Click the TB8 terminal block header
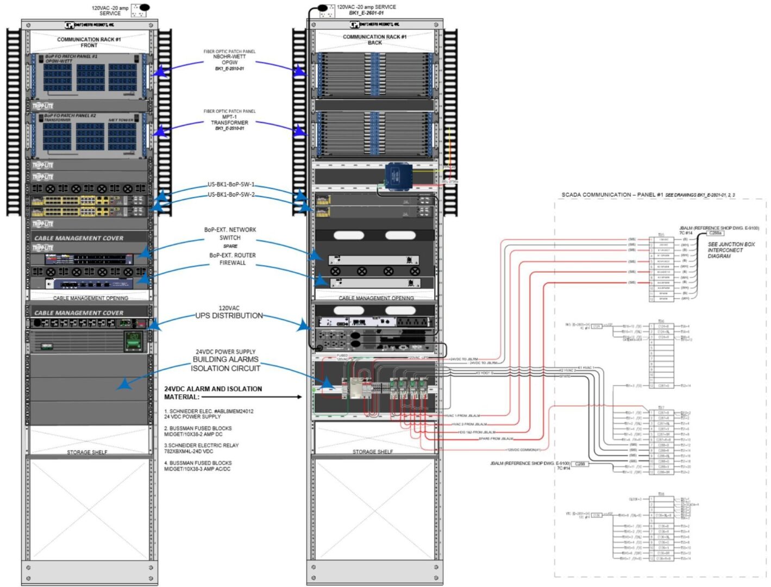This screenshot has width=771, height=587. (x=661, y=494)
